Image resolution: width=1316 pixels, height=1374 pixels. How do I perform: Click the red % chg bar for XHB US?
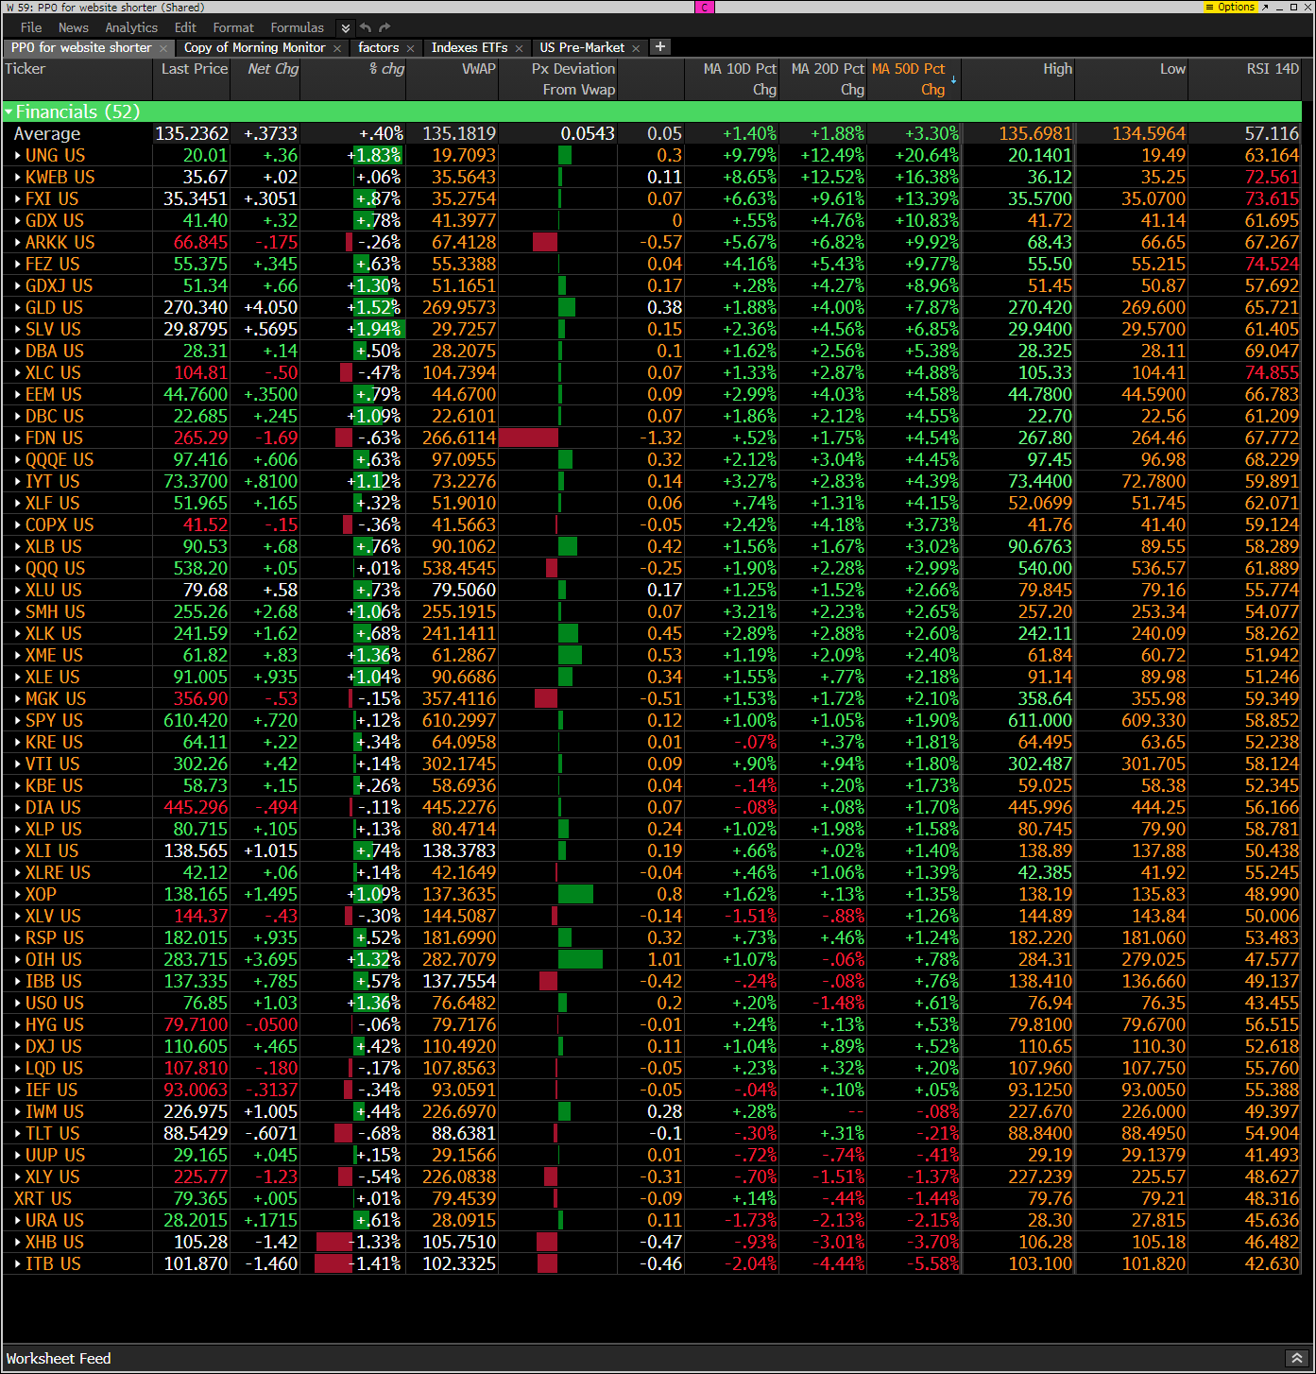click(x=334, y=1242)
